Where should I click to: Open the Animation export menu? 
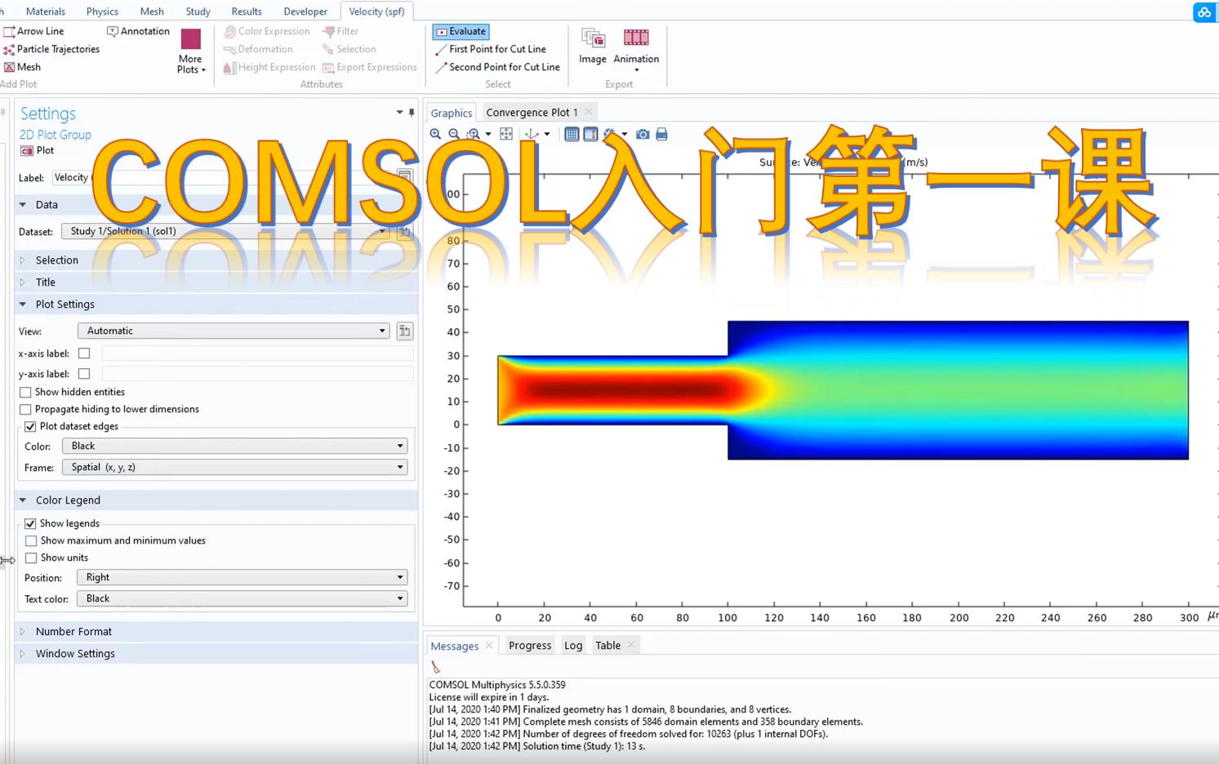tap(636, 49)
